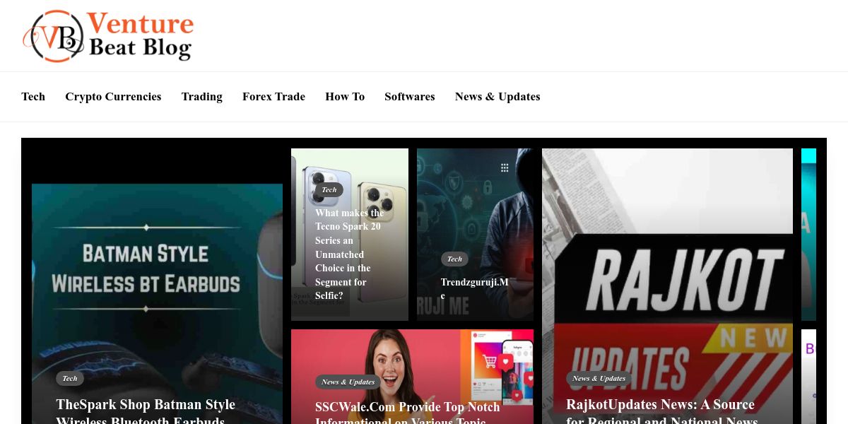Click Tech tag on Batman earbuds card
Screen dimensions: 848x424
coord(70,379)
